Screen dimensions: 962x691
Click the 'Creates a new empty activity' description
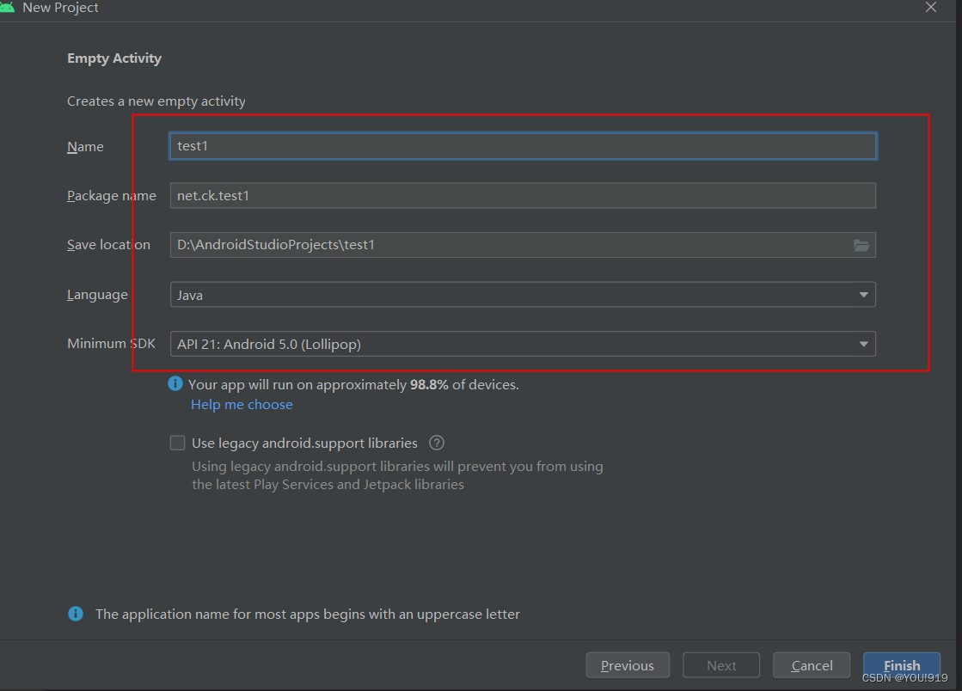tap(156, 101)
